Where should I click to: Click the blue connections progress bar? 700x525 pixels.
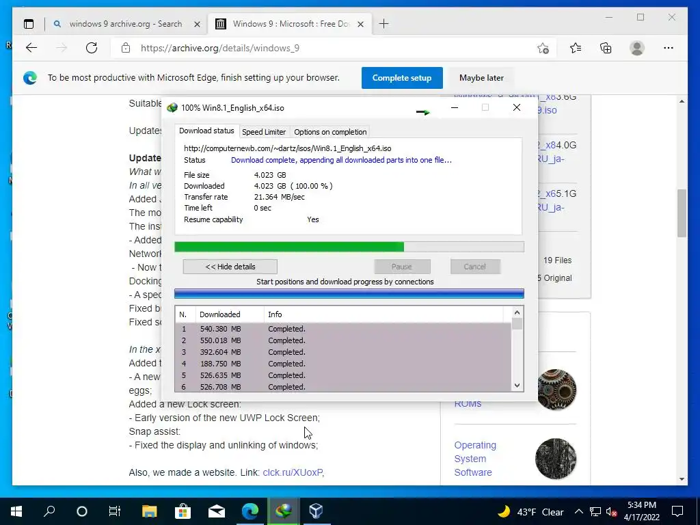tap(349, 294)
